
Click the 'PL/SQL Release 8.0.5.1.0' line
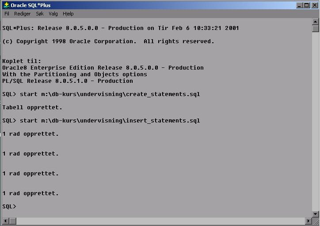click(x=68, y=81)
